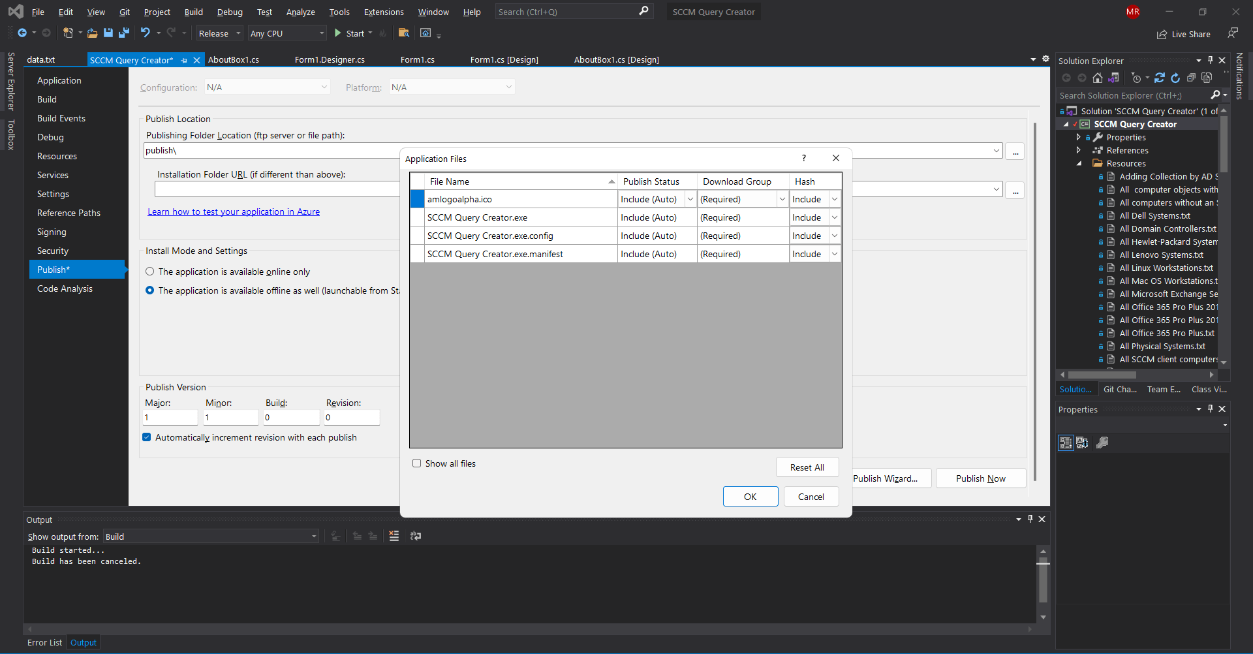Click Cancel in Application Files dialog
This screenshot has width=1253, height=654.
click(x=811, y=497)
